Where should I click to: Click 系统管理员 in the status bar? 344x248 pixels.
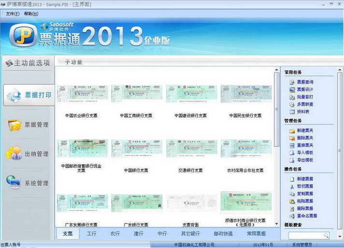(x=302, y=245)
